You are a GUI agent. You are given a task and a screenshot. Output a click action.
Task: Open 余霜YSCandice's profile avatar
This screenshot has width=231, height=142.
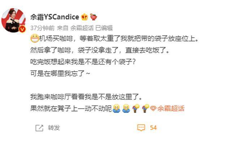14,20
